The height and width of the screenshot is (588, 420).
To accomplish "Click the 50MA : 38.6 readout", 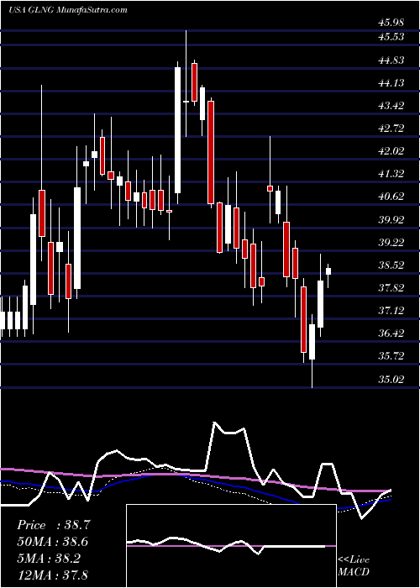I will point(53,542).
